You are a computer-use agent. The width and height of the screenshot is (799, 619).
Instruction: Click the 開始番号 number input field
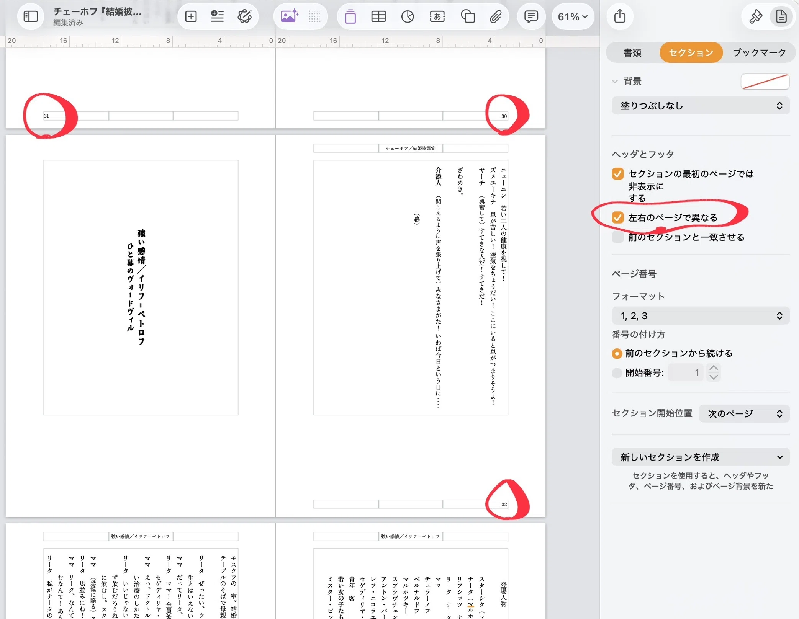click(x=686, y=372)
